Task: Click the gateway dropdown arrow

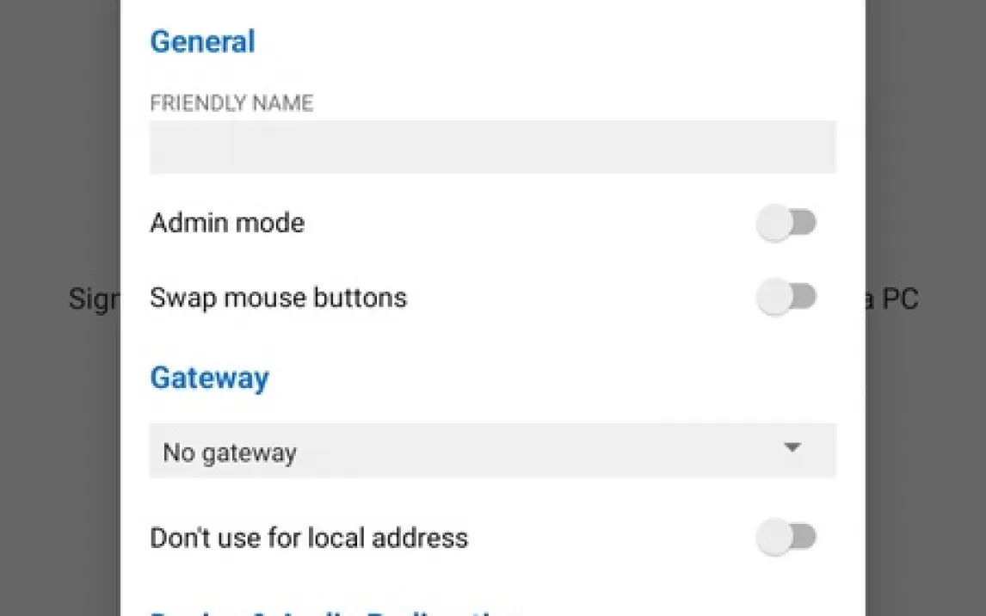Action: point(792,447)
